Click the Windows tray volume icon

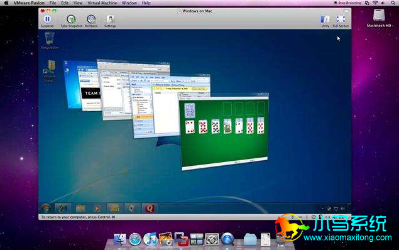click(343, 209)
